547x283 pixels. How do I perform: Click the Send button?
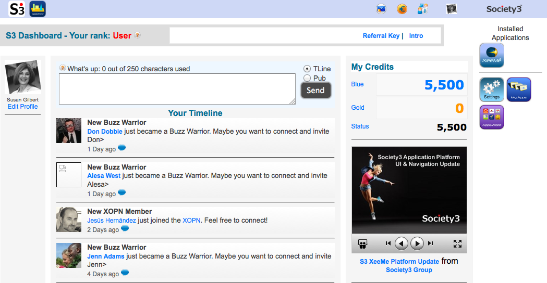[x=315, y=91]
